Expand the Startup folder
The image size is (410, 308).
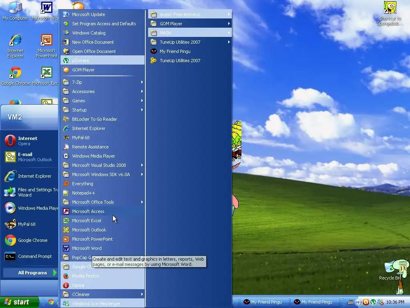pos(102,110)
